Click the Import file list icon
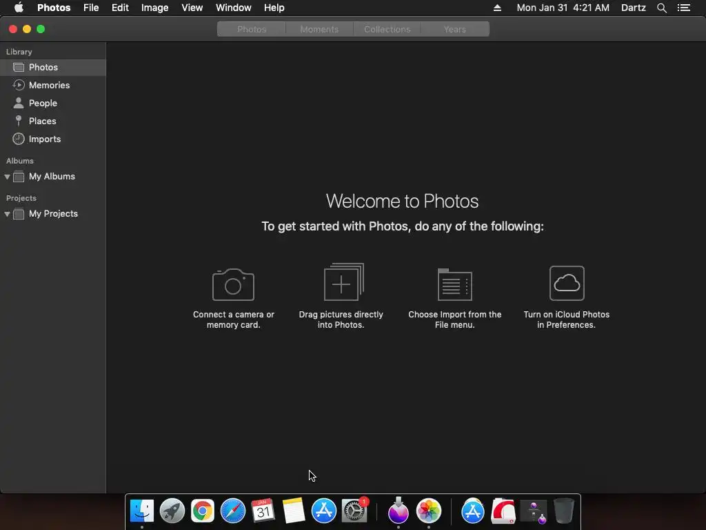The width and height of the screenshot is (706, 530). [x=455, y=284]
